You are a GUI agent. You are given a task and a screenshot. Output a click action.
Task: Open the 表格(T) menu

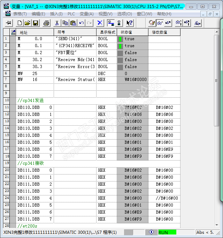click(20, 14)
